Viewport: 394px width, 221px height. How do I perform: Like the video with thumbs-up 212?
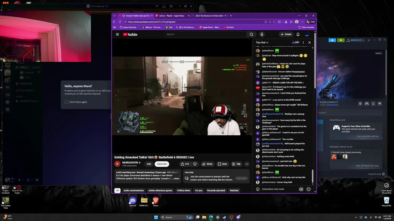tap(185, 164)
